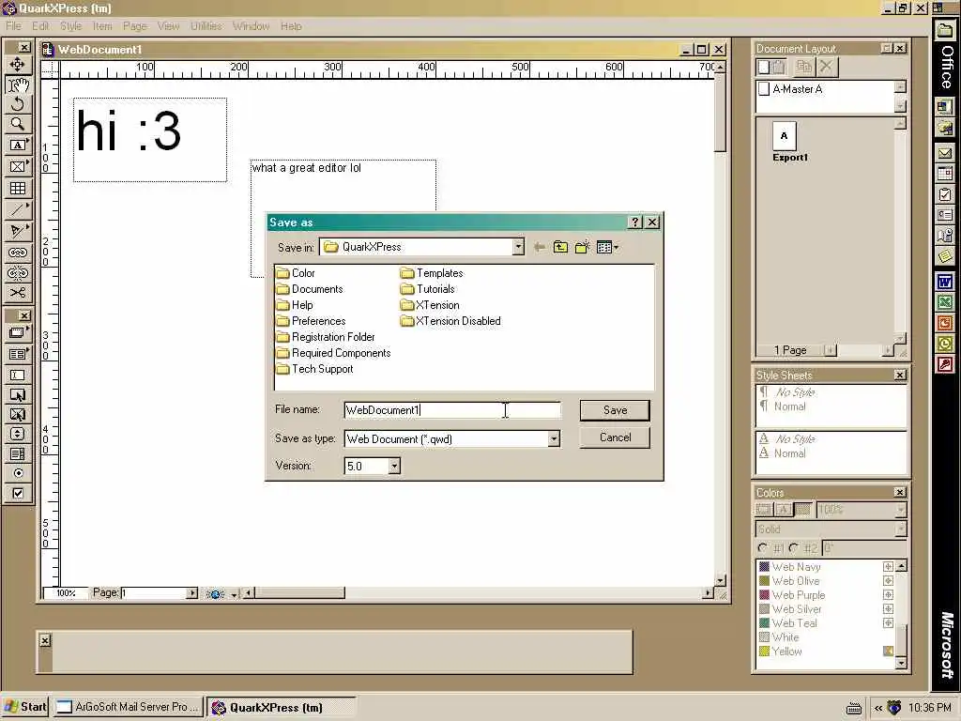
Task: Select the Linking chain tool
Action: (x=17, y=253)
